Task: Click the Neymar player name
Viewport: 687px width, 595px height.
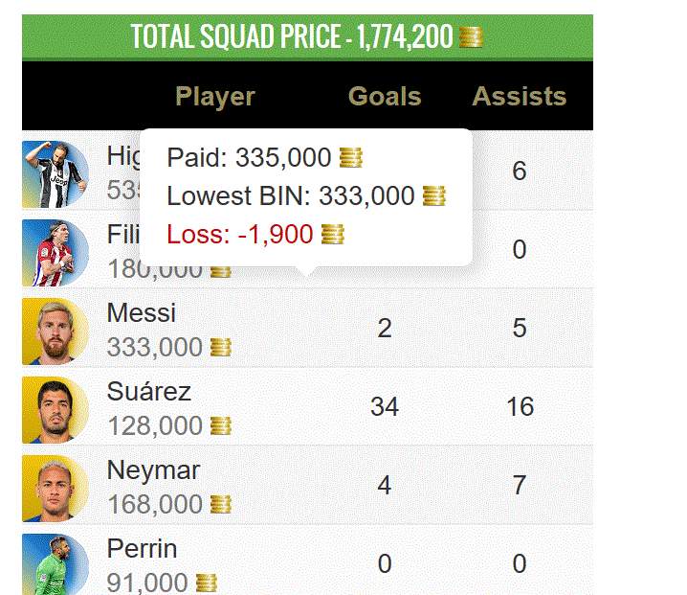Action: [153, 470]
